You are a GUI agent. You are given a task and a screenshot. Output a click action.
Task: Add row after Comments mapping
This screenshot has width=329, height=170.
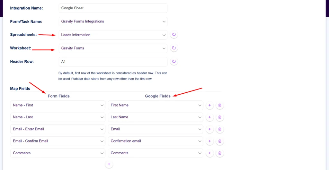(209, 153)
